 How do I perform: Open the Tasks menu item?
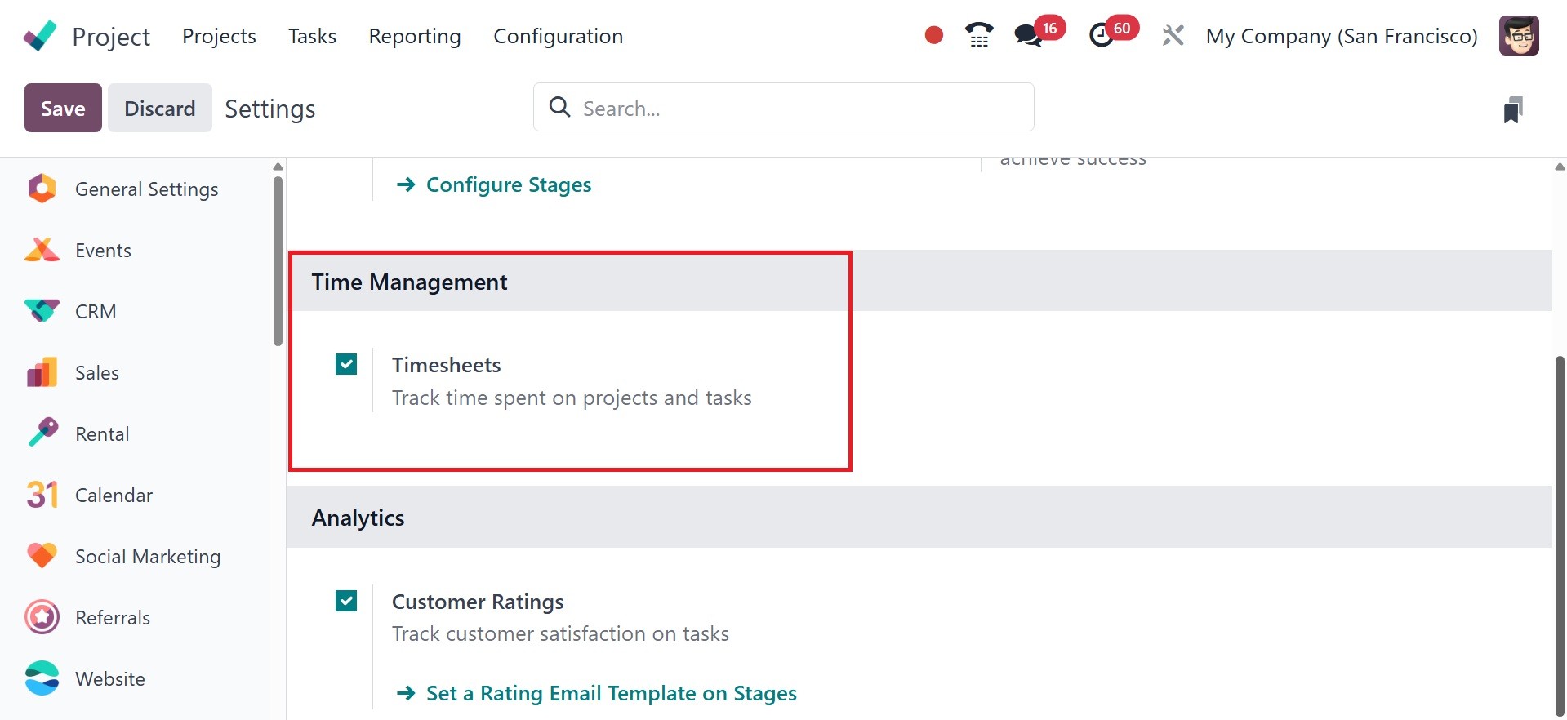312,36
